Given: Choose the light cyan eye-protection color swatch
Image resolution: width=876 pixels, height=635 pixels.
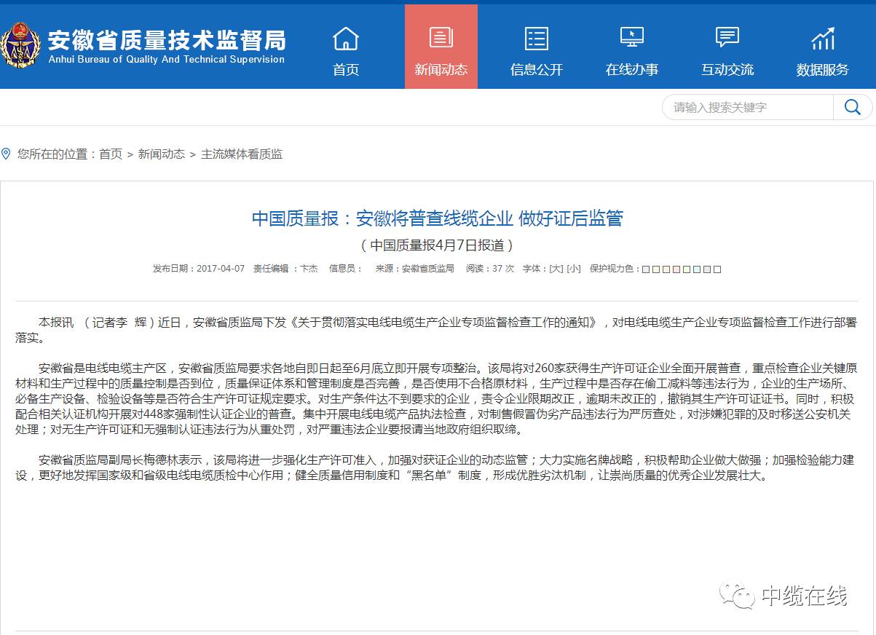Looking at the screenshot, I should coord(697,269).
